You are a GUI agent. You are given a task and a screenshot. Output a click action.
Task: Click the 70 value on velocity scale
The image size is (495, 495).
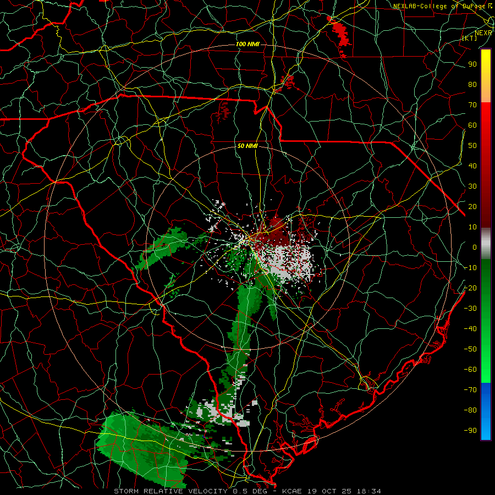(472, 105)
